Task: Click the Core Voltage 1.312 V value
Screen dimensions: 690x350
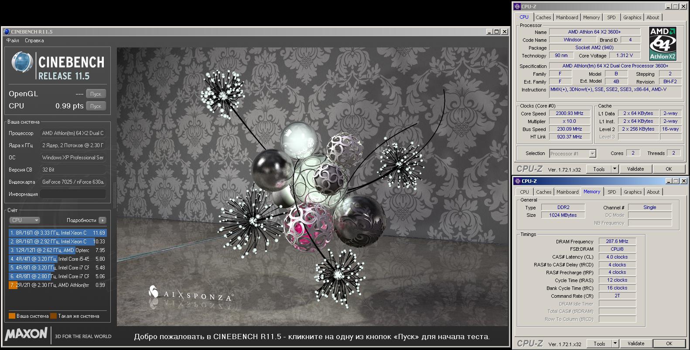Action: click(625, 55)
